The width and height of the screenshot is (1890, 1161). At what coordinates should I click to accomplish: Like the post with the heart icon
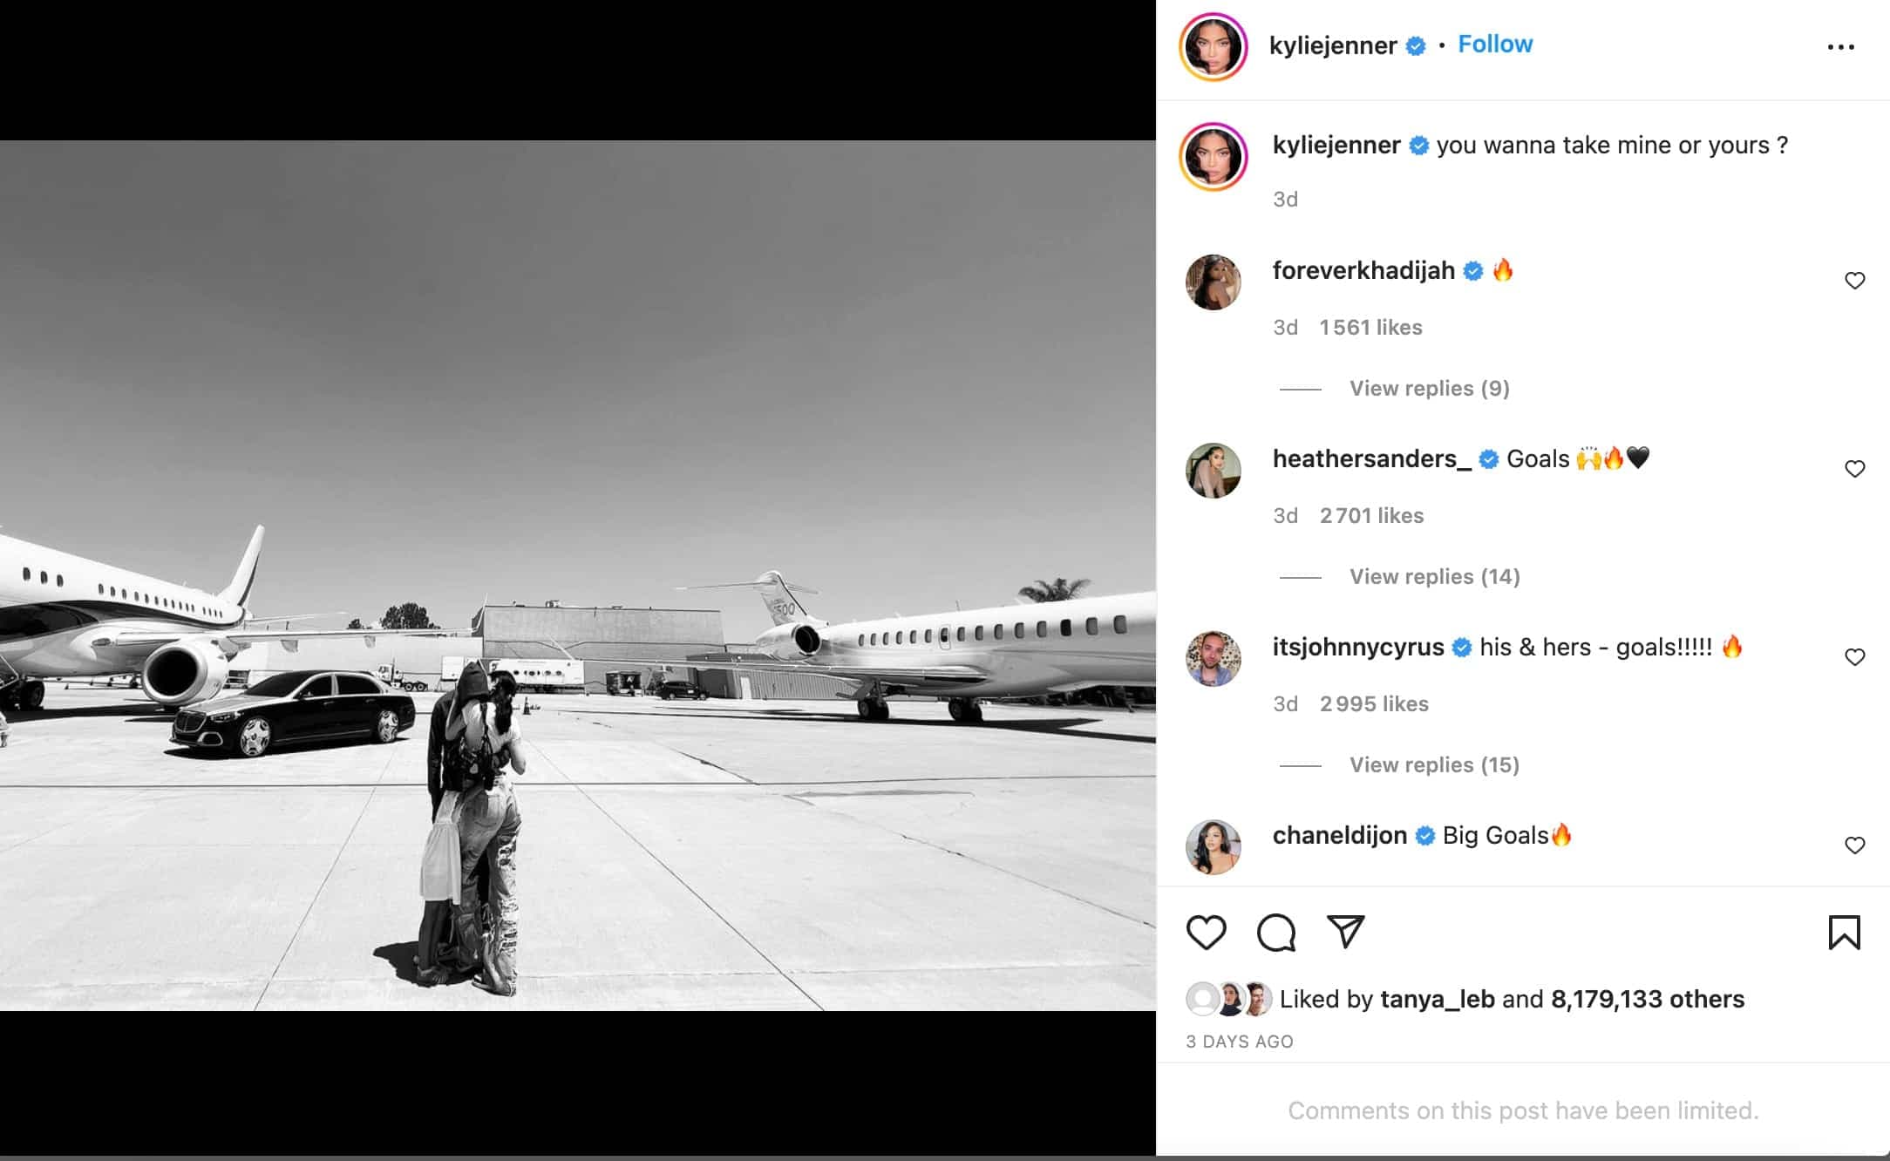coord(1207,933)
